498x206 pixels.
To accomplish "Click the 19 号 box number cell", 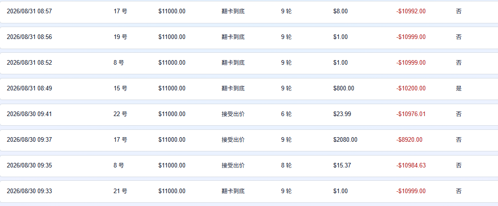I will pyautogui.click(x=120, y=37).
